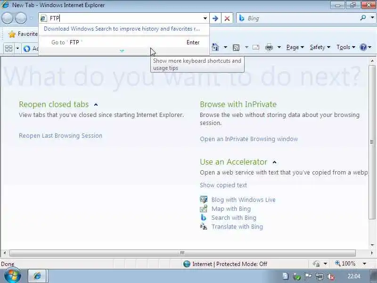The height and width of the screenshot is (283, 377).
Task: Click Open an InPrivate Browsing window link
Action: 249,139
